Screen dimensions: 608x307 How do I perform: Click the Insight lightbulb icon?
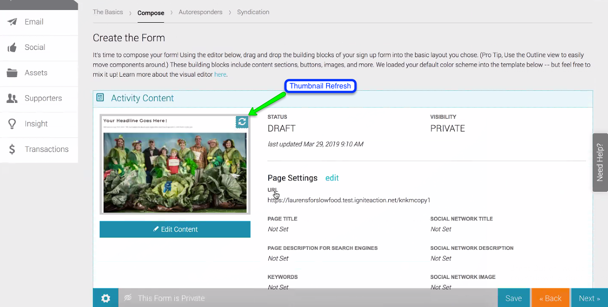coord(12,124)
